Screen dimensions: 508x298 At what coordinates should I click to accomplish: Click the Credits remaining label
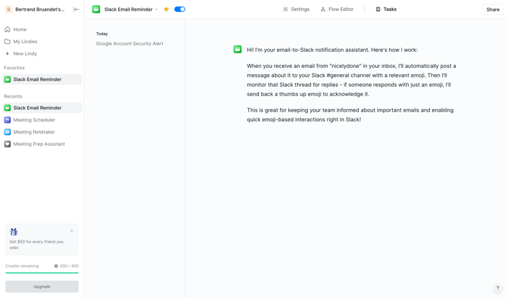point(22,266)
